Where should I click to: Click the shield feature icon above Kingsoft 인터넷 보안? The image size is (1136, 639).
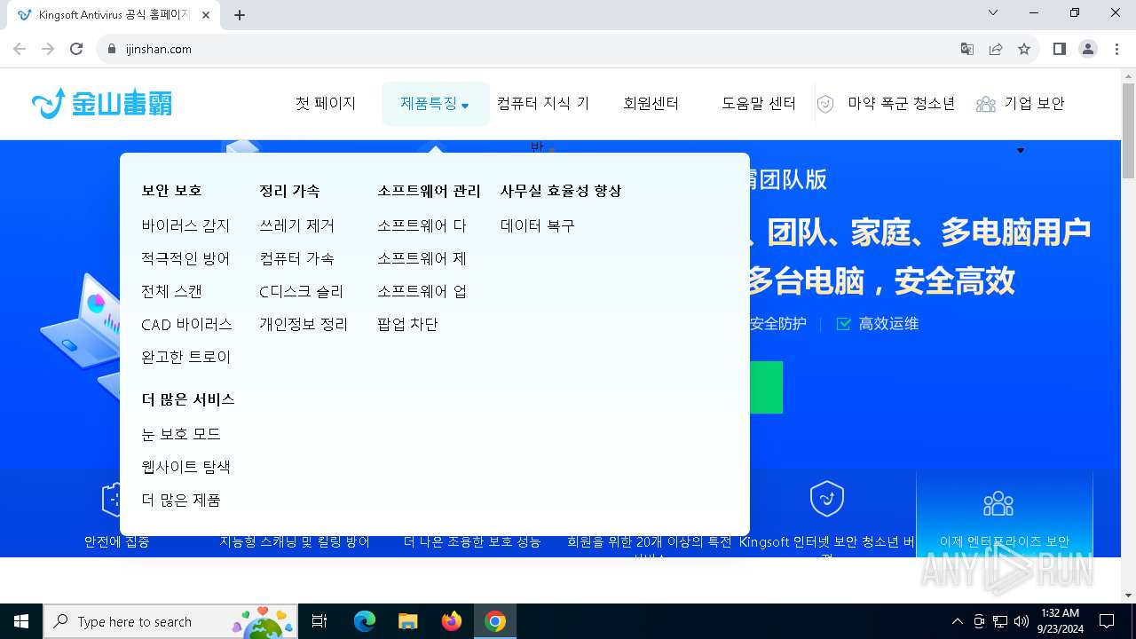point(827,499)
